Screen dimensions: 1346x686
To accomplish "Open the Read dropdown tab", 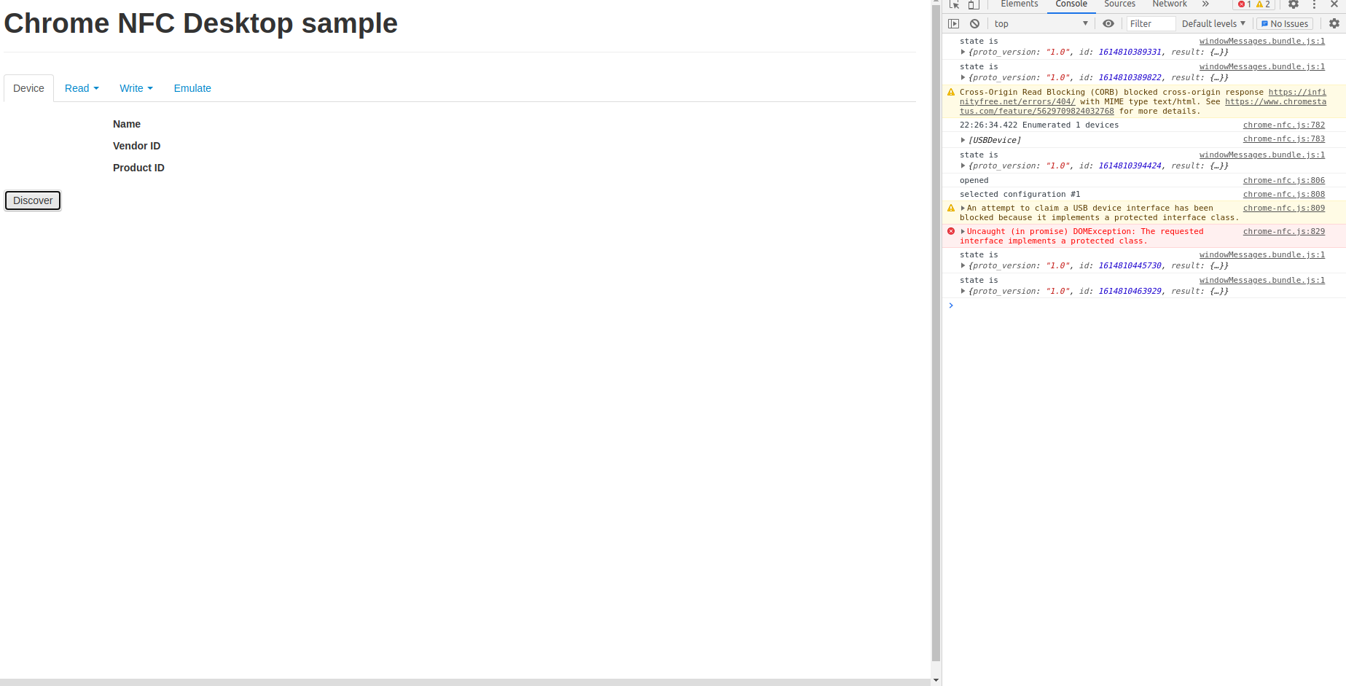I will tap(82, 88).
